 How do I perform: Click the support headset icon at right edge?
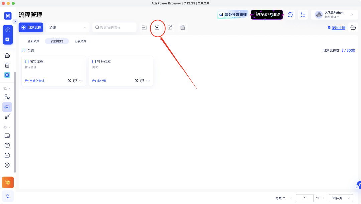coord(359,185)
